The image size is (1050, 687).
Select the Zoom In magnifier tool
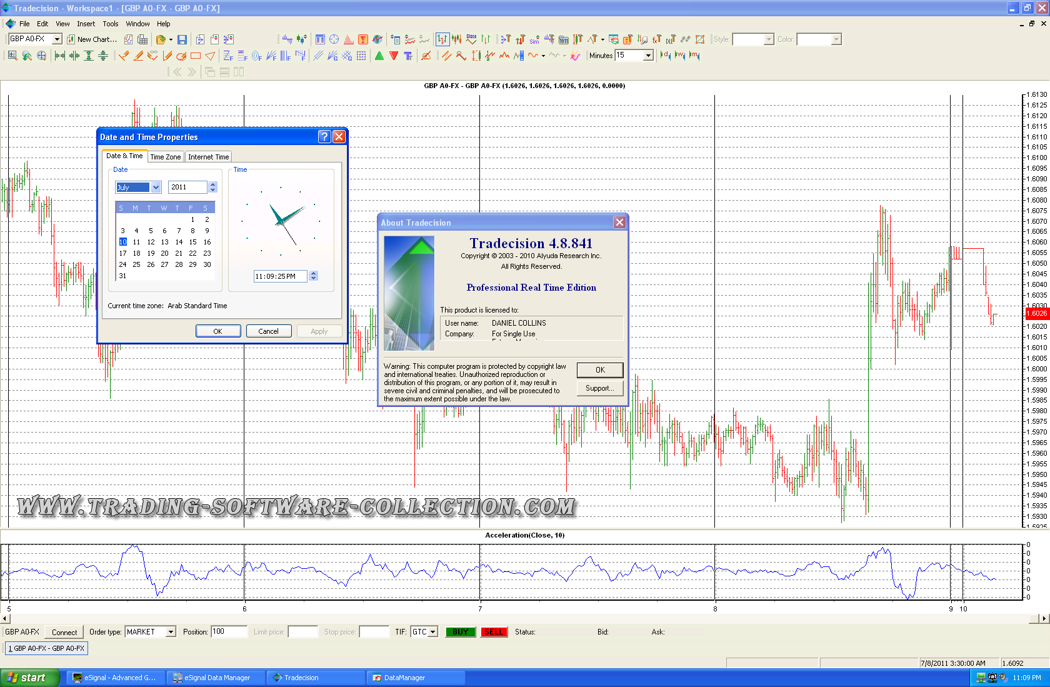pos(12,56)
